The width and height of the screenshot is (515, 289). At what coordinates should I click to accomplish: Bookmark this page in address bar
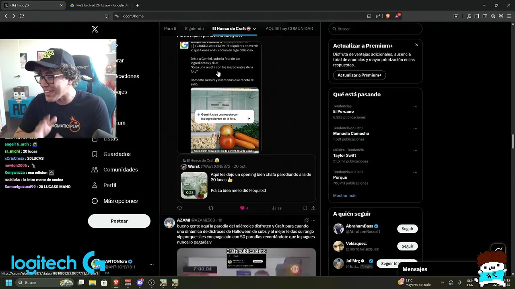[106, 16]
